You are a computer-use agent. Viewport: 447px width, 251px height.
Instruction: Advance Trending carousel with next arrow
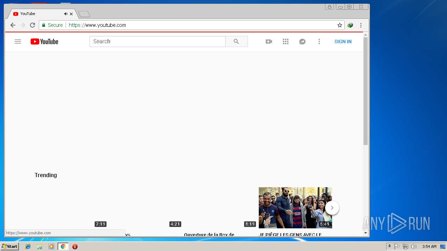[332, 208]
